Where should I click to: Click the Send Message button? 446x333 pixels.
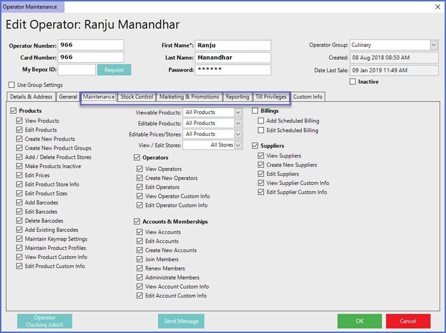click(x=181, y=321)
